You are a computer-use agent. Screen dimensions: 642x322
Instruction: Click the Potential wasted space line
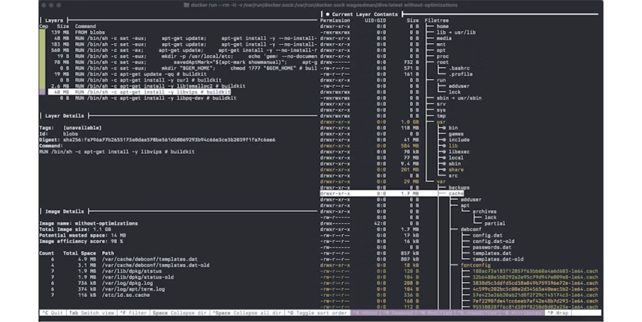[83, 235]
